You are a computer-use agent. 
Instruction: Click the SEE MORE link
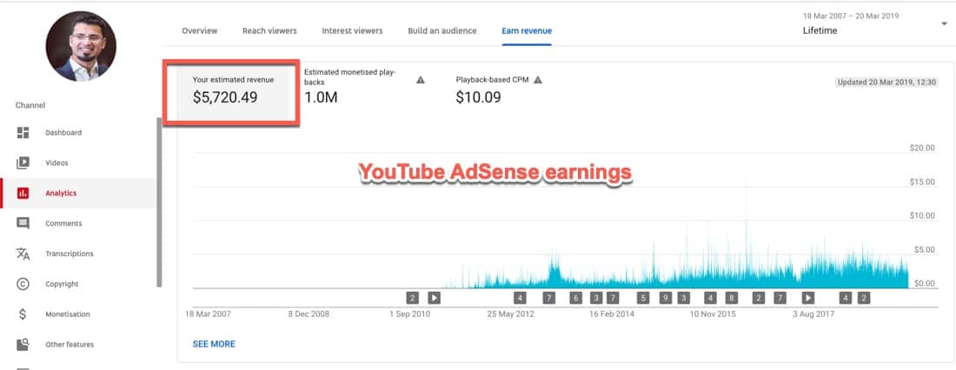pyautogui.click(x=214, y=344)
